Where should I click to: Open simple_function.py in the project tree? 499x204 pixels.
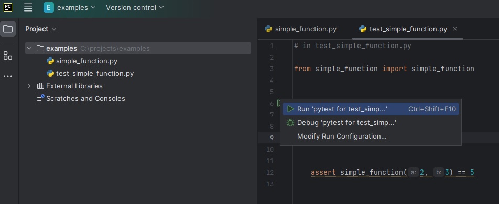(86, 61)
